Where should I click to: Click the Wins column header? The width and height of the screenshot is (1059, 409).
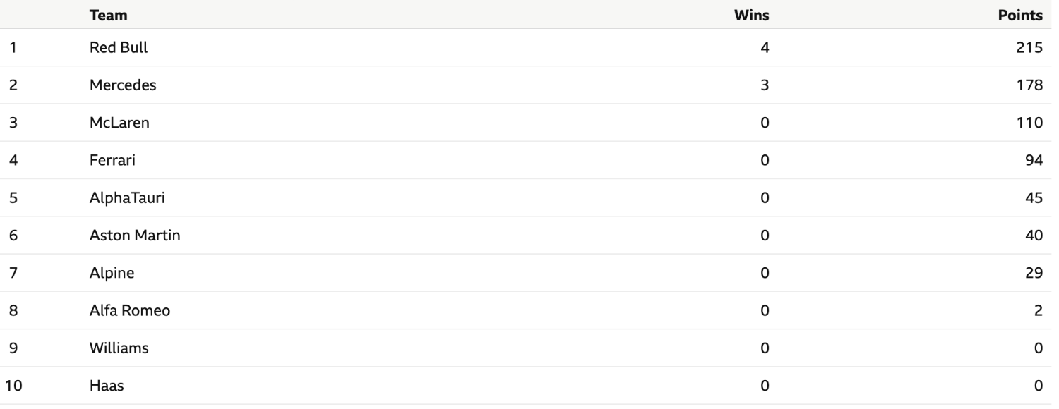(x=752, y=15)
